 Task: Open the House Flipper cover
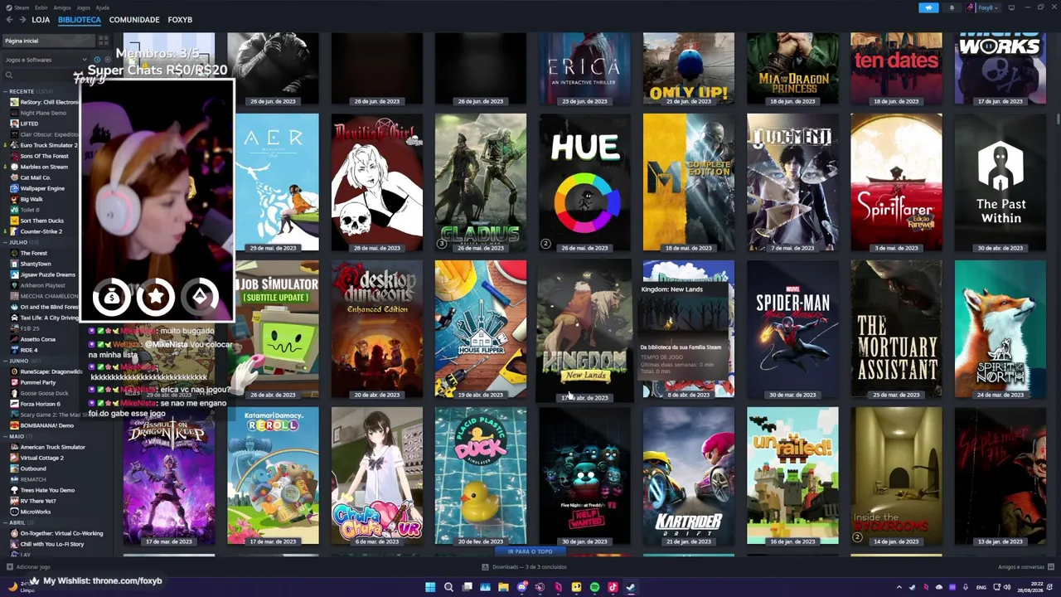pos(481,329)
